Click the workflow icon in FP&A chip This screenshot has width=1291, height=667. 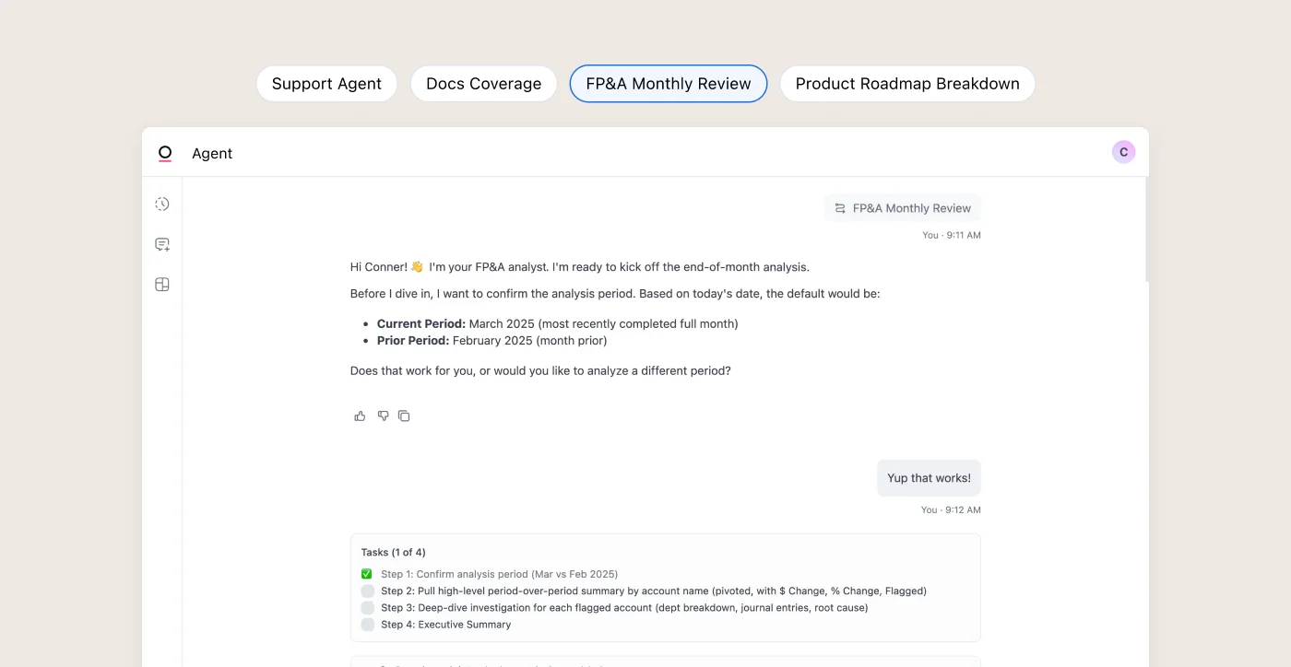pyautogui.click(x=840, y=208)
